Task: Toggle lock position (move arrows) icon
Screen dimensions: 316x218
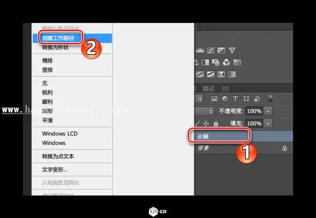Action: 206,123
